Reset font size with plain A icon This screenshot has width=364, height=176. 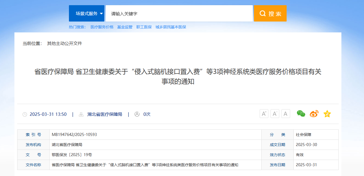[286, 114]
